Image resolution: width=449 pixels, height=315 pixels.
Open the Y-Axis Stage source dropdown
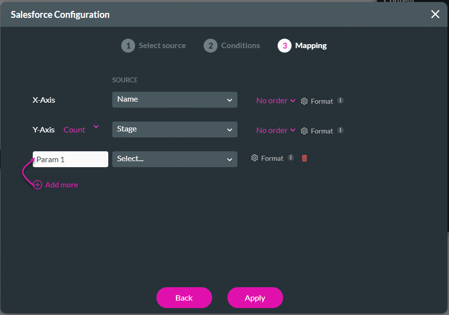click(175, 129)
